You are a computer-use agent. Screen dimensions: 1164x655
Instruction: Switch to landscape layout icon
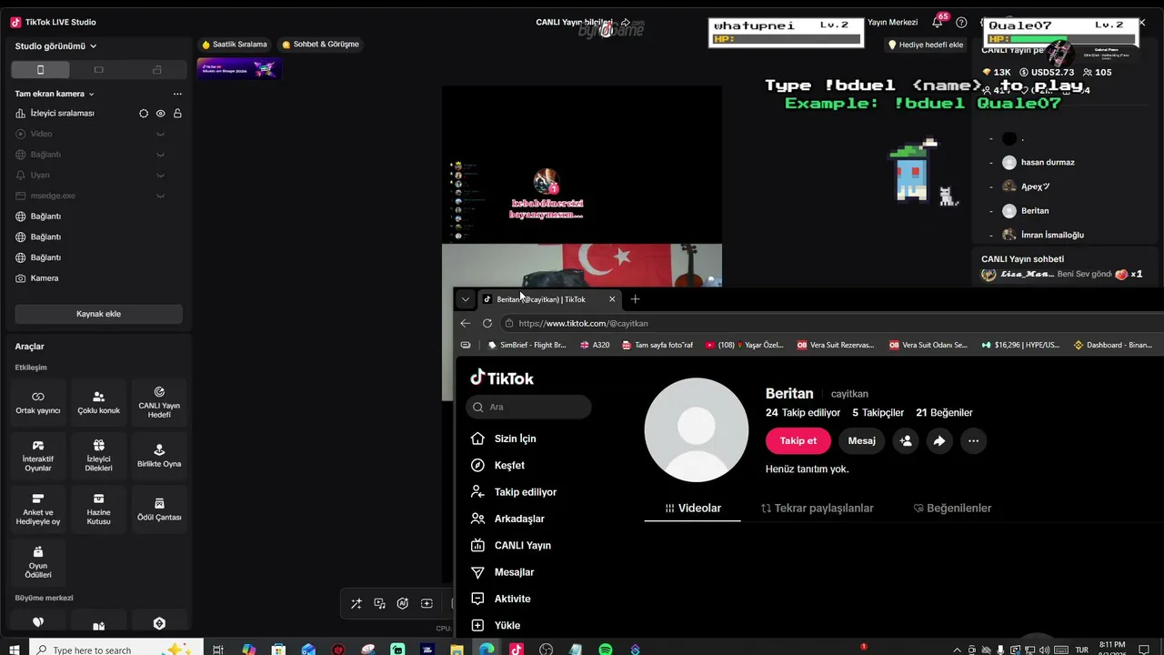coord(98,70)
